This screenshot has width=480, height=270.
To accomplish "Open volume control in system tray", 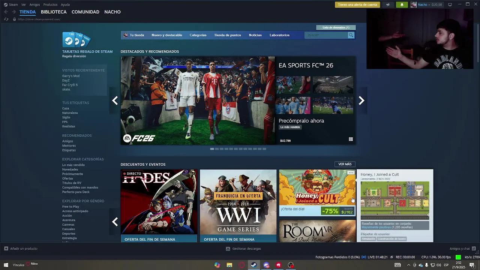I will pyautogui.click(x=439, y=265).
